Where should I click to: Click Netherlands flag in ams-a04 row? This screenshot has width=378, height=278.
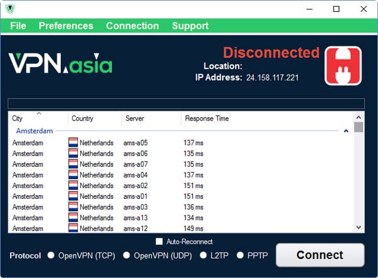[x=73, y=174]
